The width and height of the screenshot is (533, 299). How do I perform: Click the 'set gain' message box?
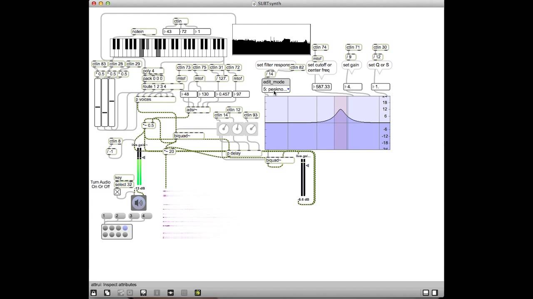click(x=351, y=65)
